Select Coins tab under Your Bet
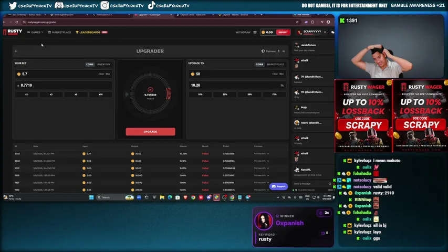The height and width of the screenshot is (252, 448). pos(90,64)
